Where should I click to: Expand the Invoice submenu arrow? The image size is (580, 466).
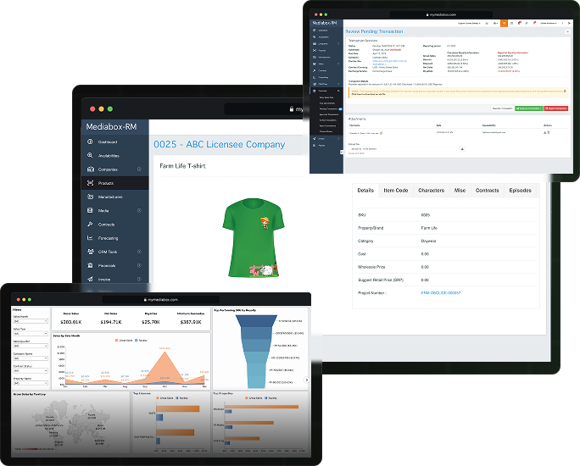(139, 279)
